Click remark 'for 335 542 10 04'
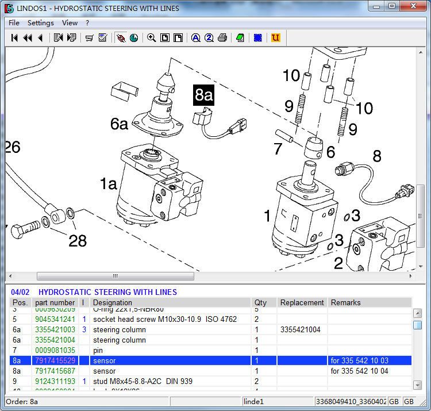The width and height of the screenshot is (431, 411). (x=359, y=371)
